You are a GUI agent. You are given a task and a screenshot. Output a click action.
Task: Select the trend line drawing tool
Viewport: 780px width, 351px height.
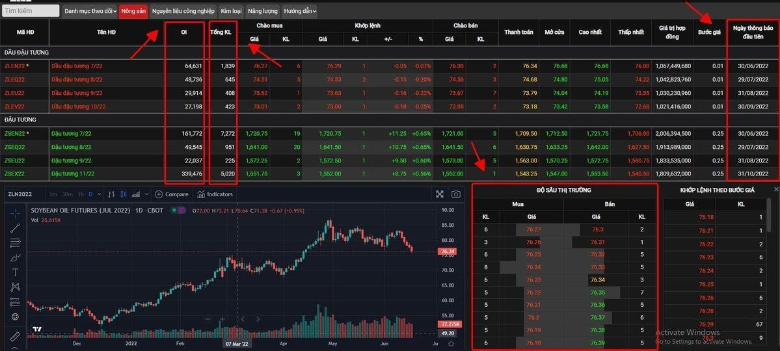click(15, 228)
